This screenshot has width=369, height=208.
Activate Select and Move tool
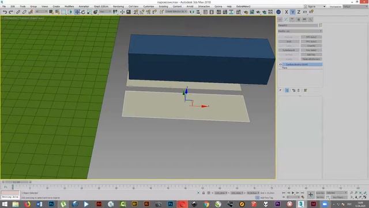pyautogui.click(x=77, y=12)
